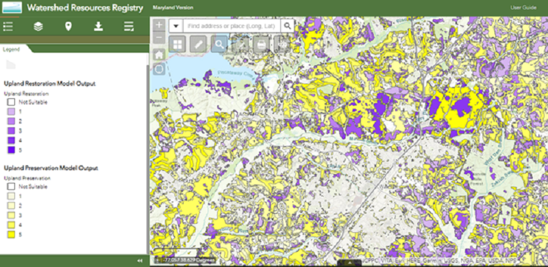Viewport: 548px width, 267px height.
Task: Click the Upland Preservation Model Output heading
Action: 51,168
